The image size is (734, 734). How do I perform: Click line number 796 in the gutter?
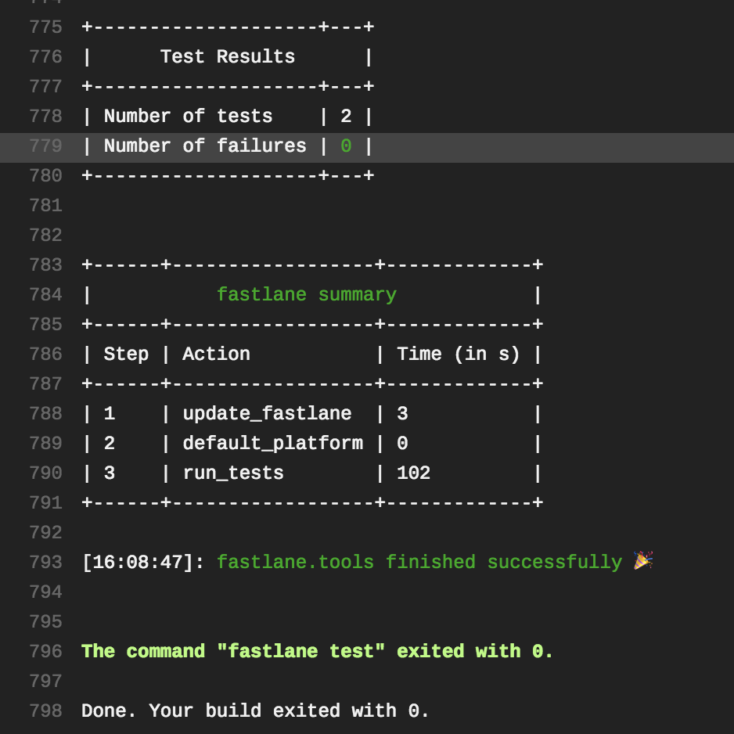[x=45, y=652]
